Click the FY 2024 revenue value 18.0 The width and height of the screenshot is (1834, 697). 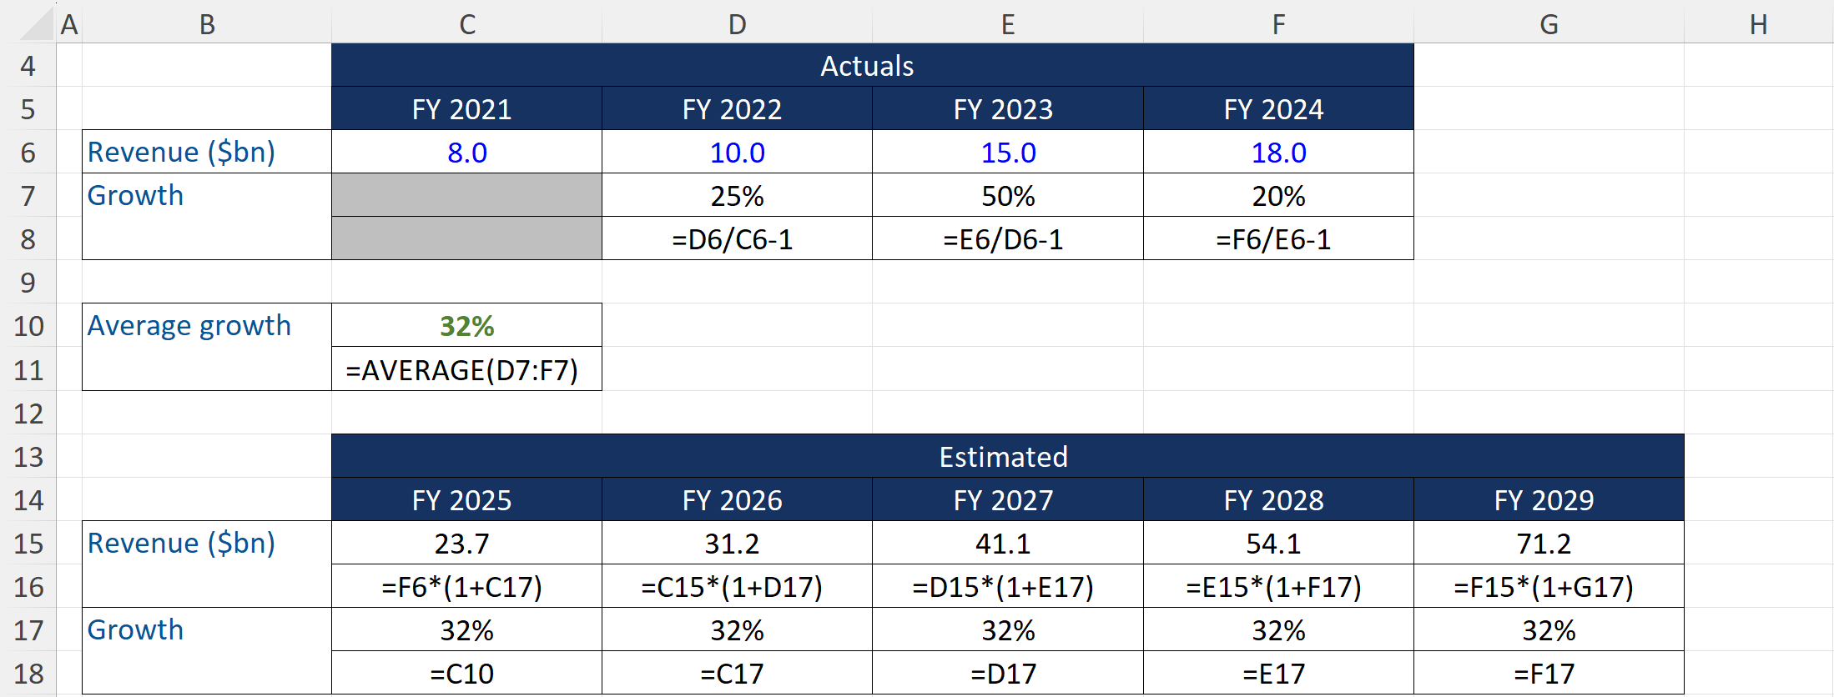pos(1278,153)
